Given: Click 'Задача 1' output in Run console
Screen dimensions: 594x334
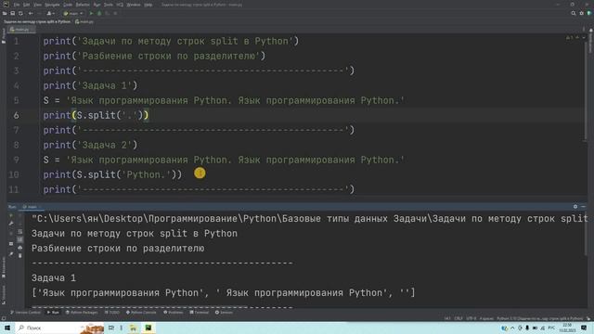Looking at the screenshot, I should 54,278.
